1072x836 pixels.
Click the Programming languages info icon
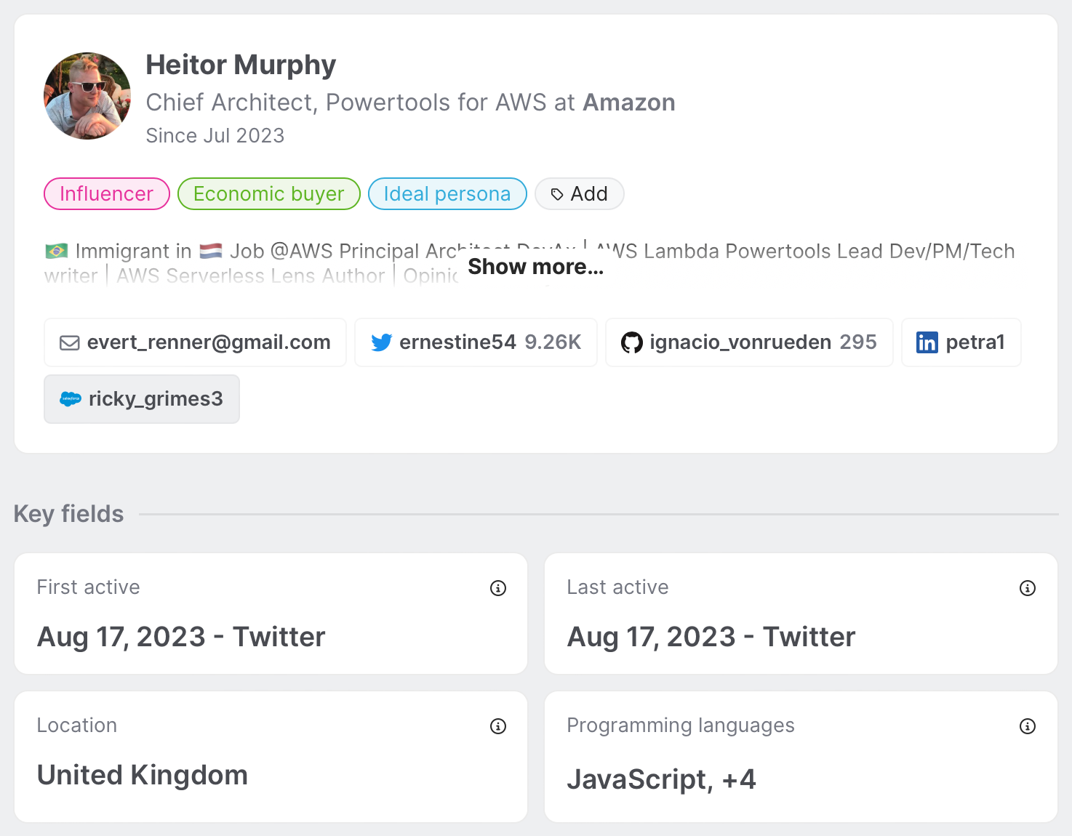tap(1028, 726)
